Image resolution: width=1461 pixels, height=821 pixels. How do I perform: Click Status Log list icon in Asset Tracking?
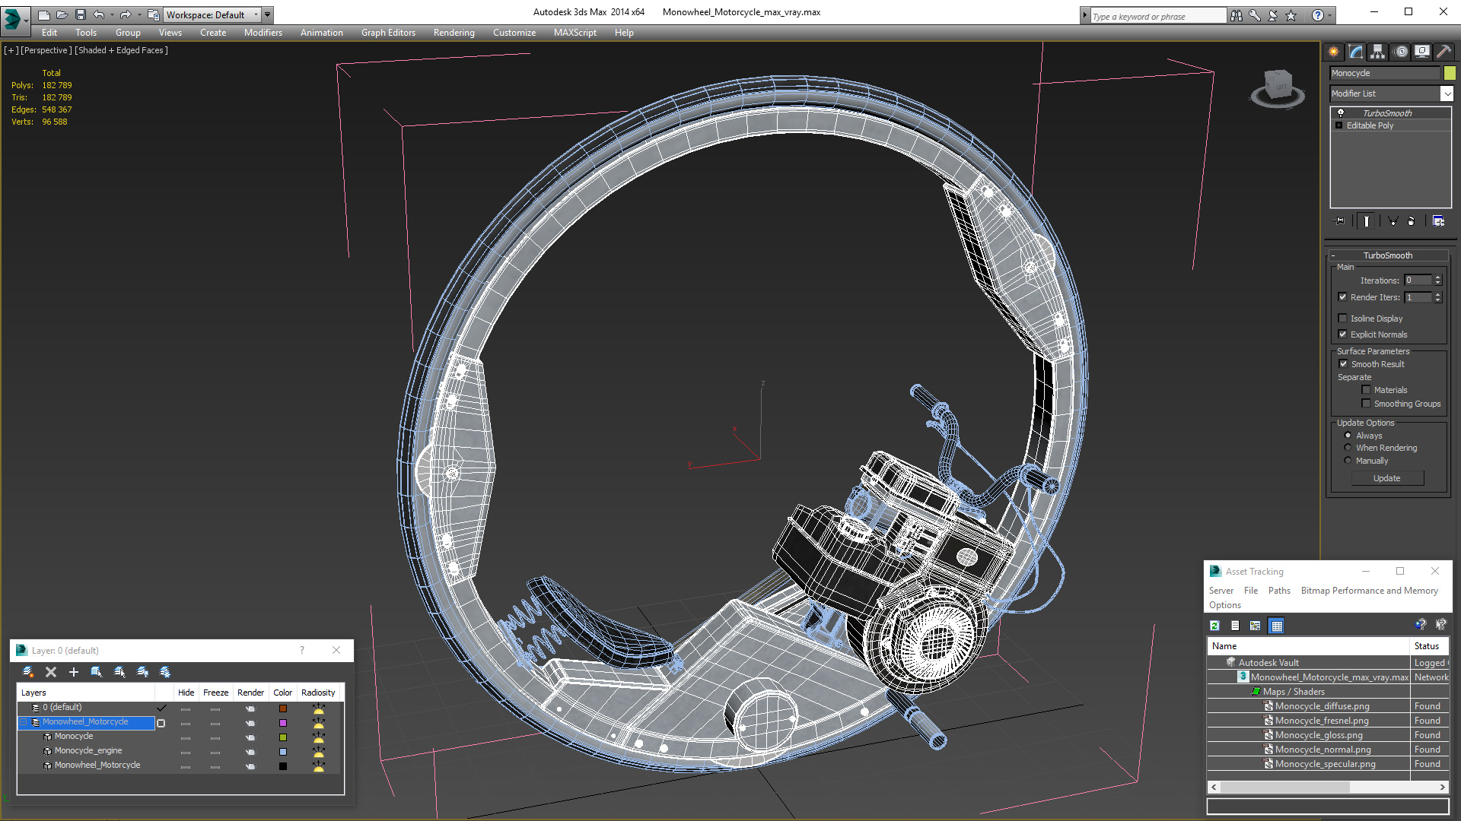pyautogui.click(x=1235, y=626)
